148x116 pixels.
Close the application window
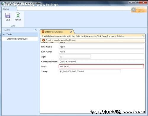[143, 2]
